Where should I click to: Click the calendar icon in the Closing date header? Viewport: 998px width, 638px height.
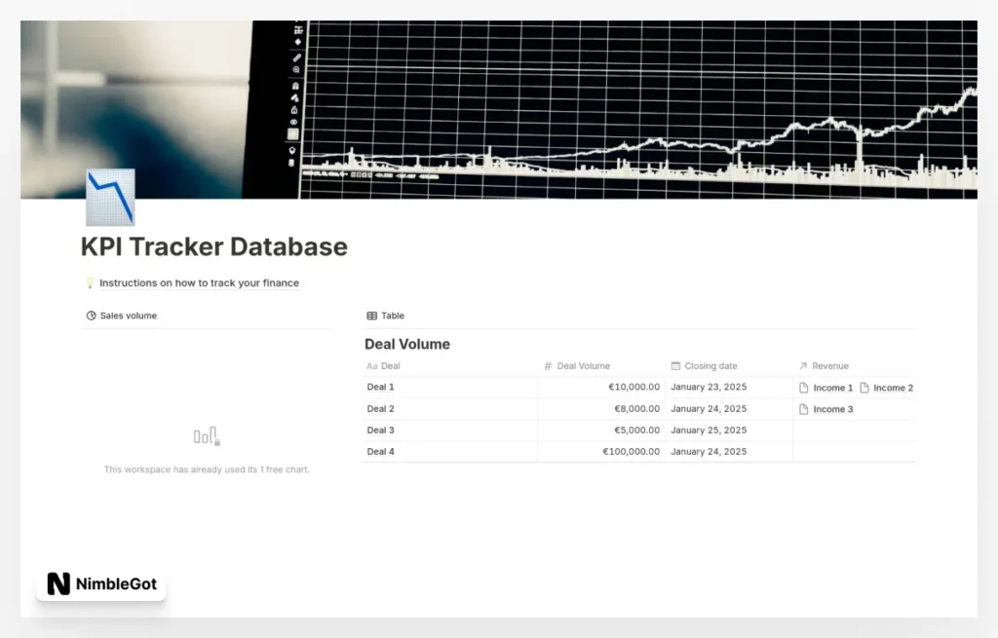click(675, 366)
